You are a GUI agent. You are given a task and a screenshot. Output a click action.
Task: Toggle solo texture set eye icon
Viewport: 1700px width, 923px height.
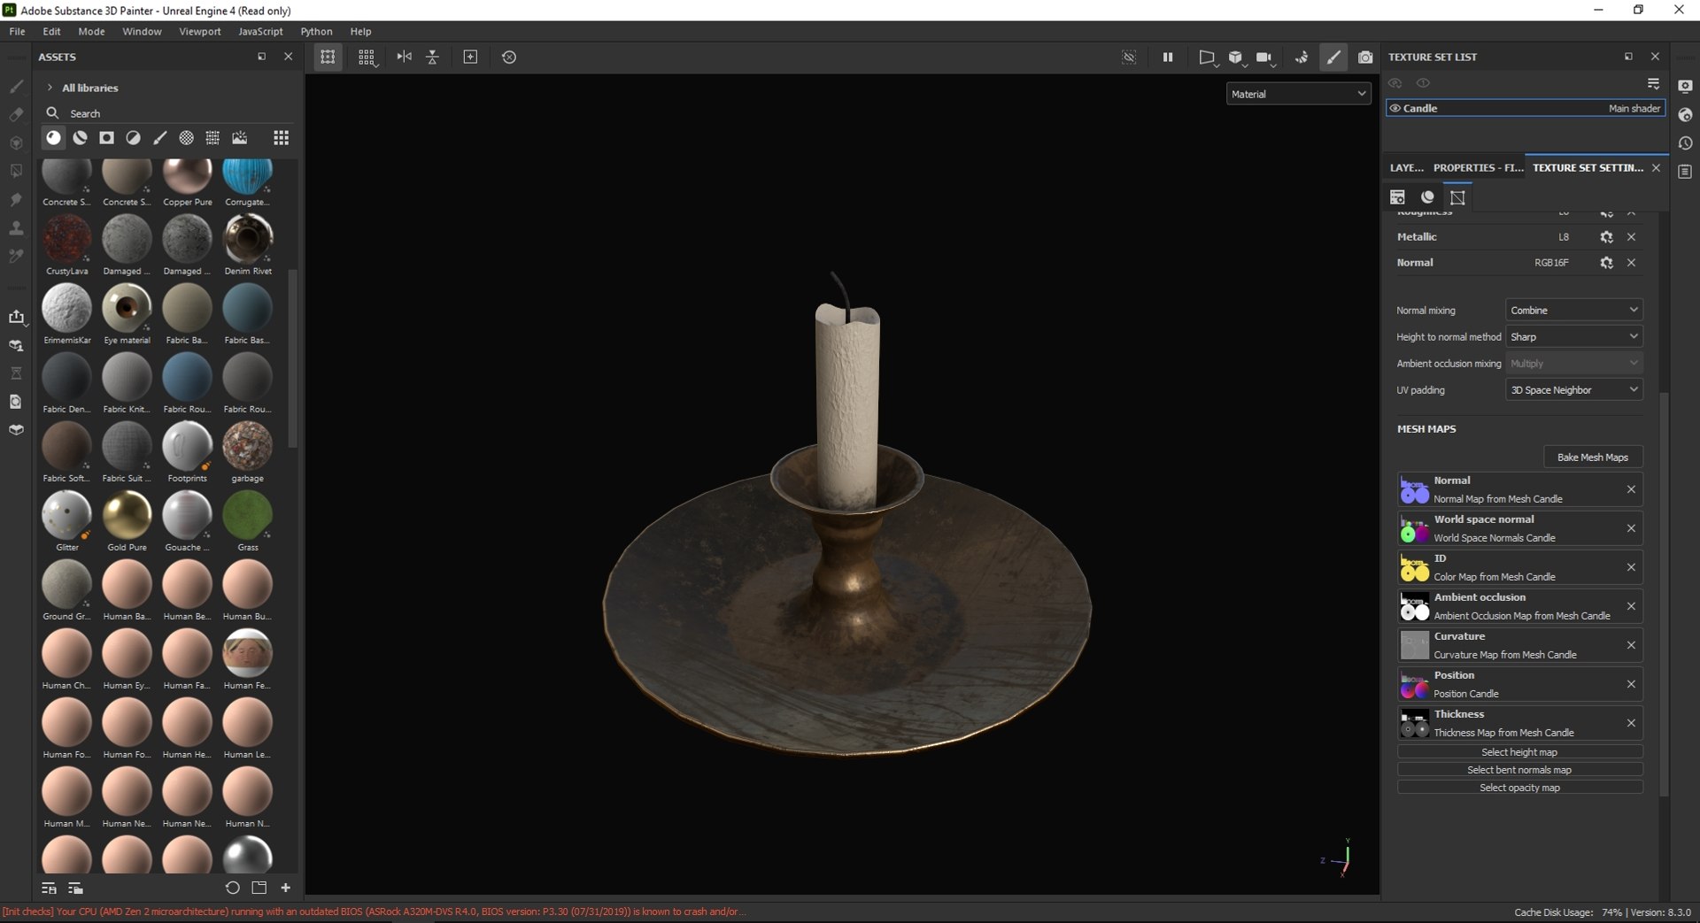point(1423,83)
